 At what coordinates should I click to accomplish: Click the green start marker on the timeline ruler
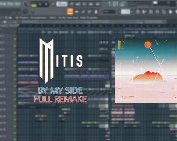pyautogui.click(x=18, y=25)
